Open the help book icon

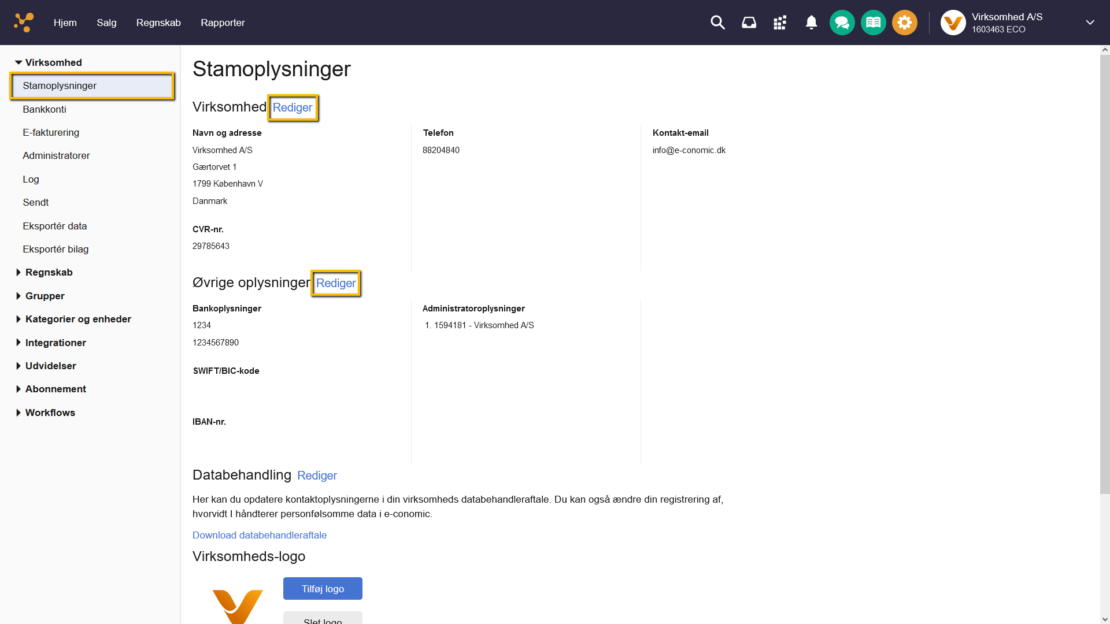[x=873, y=22]
